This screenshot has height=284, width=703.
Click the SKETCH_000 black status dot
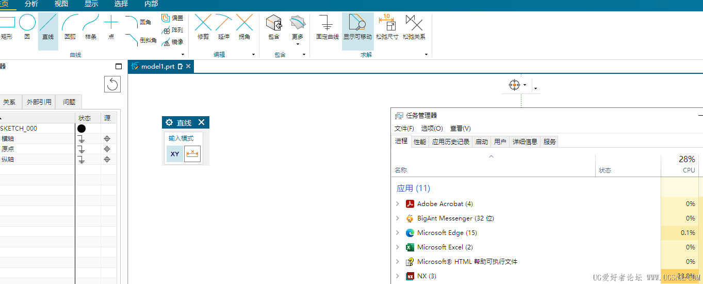tap(81, 129)
